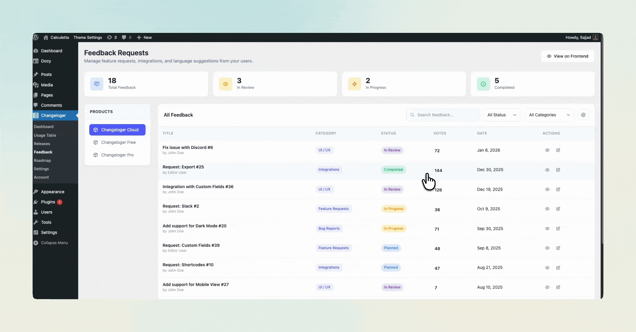This screenshot has width=636, height=332.
Task: Click the View on Frontend button
Action: 567,56
